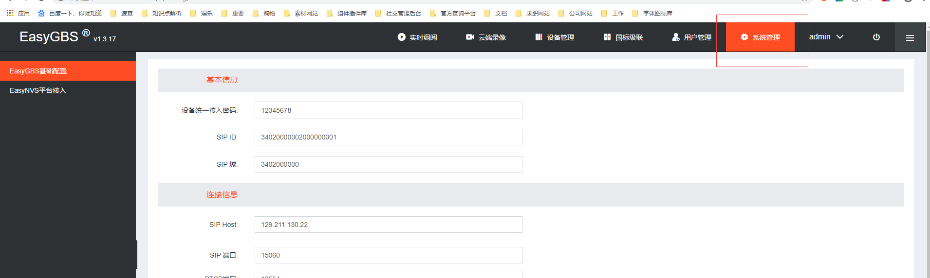Click the SIP Host input field

click(388, 225)
